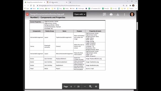Open the CV-19_2 bookmark

coord(114,9)
